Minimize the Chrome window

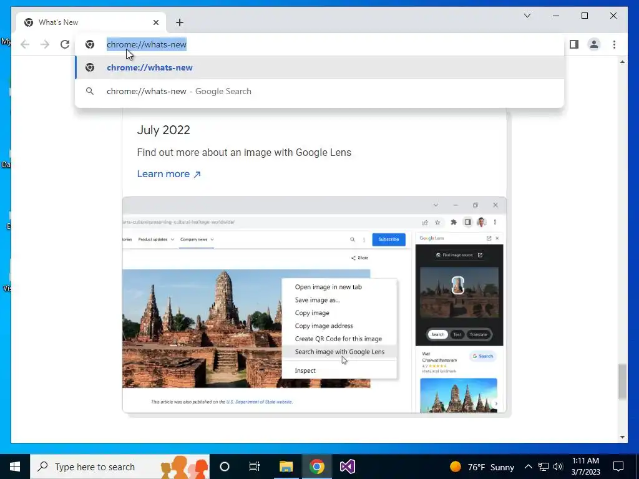(x=556, y=16)
